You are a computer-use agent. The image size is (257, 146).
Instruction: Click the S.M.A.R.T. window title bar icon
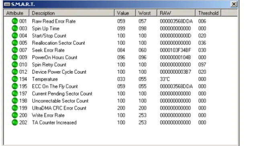(x=7, y=4)
